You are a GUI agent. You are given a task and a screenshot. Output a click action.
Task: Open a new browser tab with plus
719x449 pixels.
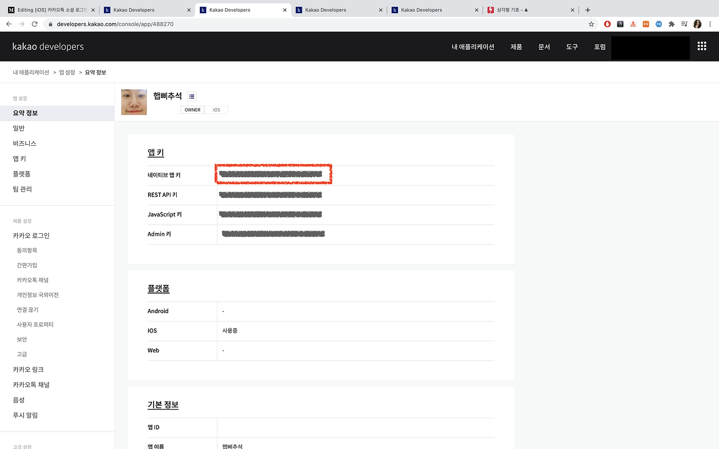(x=588, y=10)
